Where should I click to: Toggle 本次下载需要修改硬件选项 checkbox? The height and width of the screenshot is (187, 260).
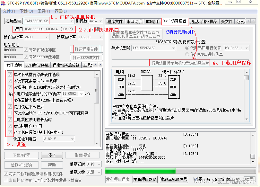(10, 75)
